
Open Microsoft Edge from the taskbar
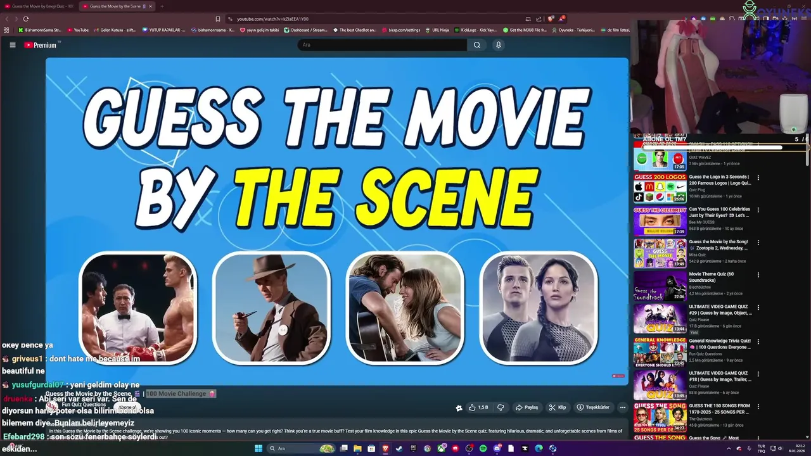point(539,448)
